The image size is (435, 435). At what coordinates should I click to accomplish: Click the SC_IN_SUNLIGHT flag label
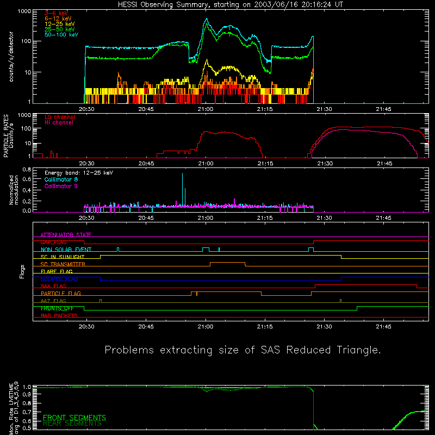pyautogui.click(x=63, y=257)
